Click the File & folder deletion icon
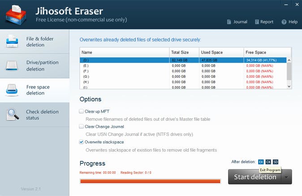Viewport: 302px width, 196px height. (12, 42)
